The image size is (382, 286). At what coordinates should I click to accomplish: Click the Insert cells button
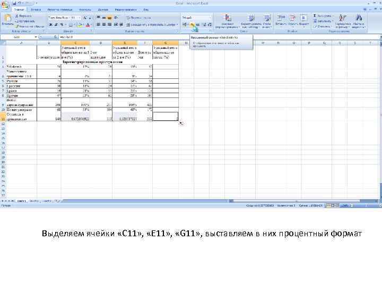[x=281, y=20]
